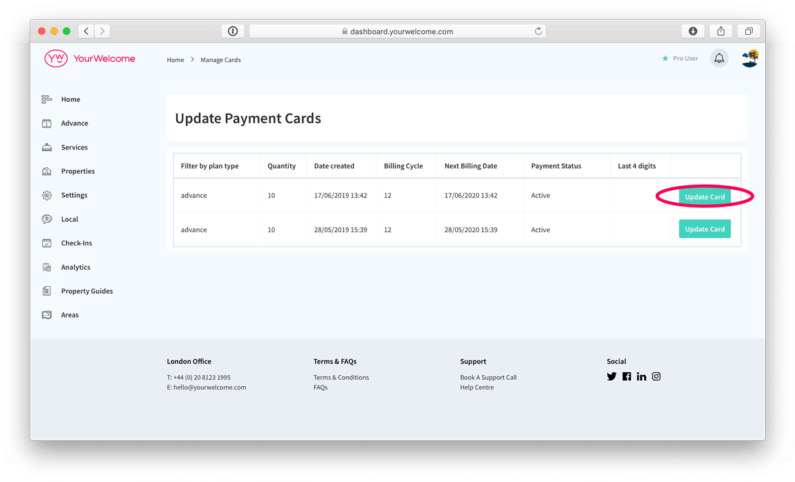The image size is (795, 482).
Task: Select the 28/05/2019 15:39 date cell
Action: (x=341, y=230)
